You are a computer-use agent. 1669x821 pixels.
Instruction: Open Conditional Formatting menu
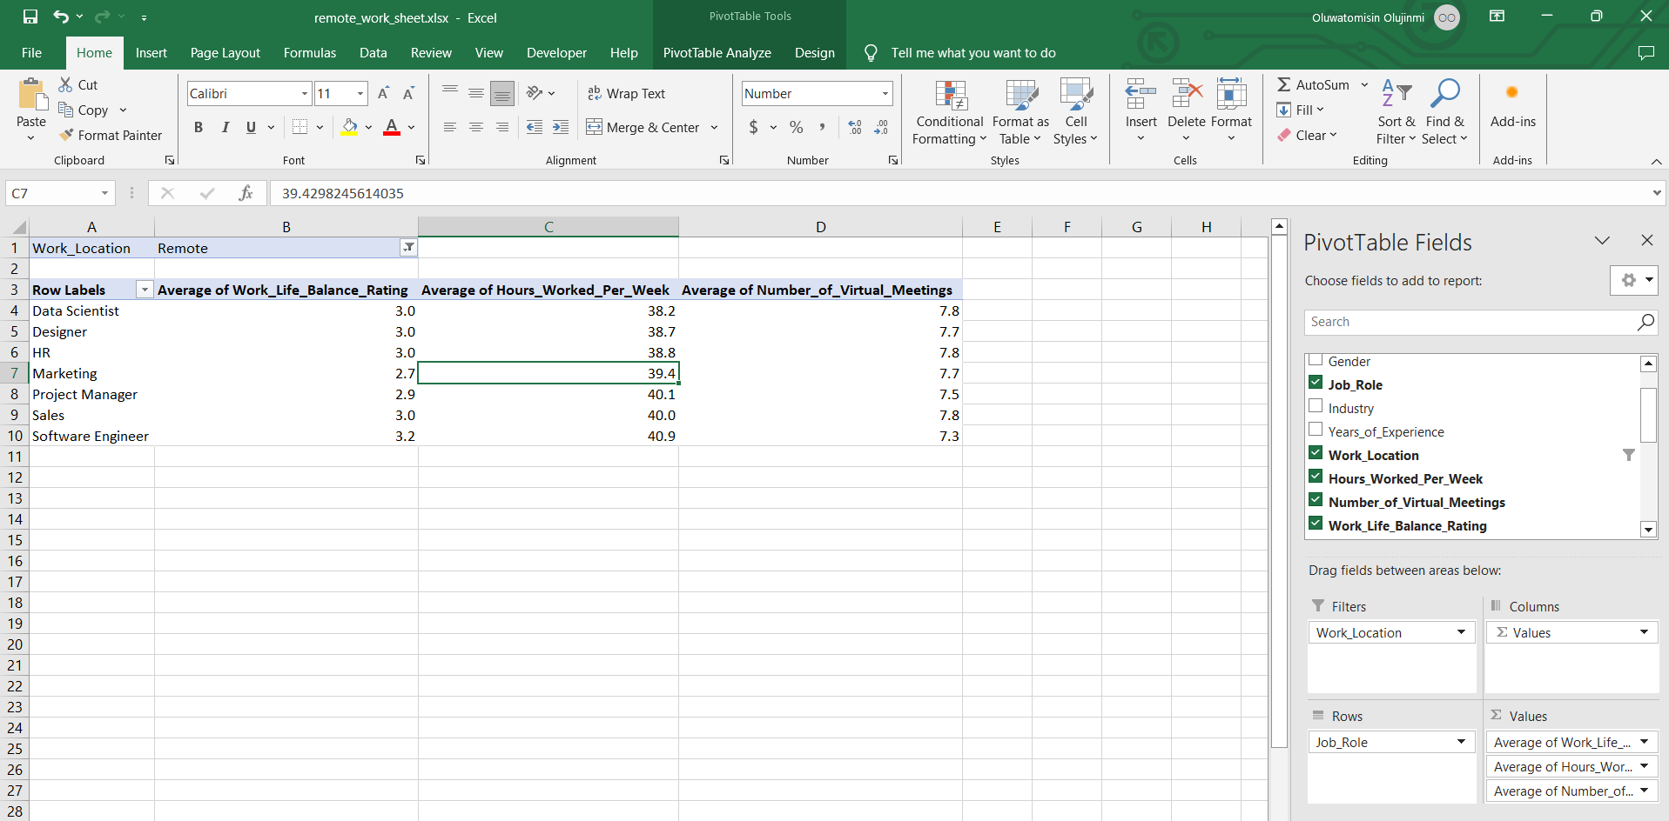949,113
